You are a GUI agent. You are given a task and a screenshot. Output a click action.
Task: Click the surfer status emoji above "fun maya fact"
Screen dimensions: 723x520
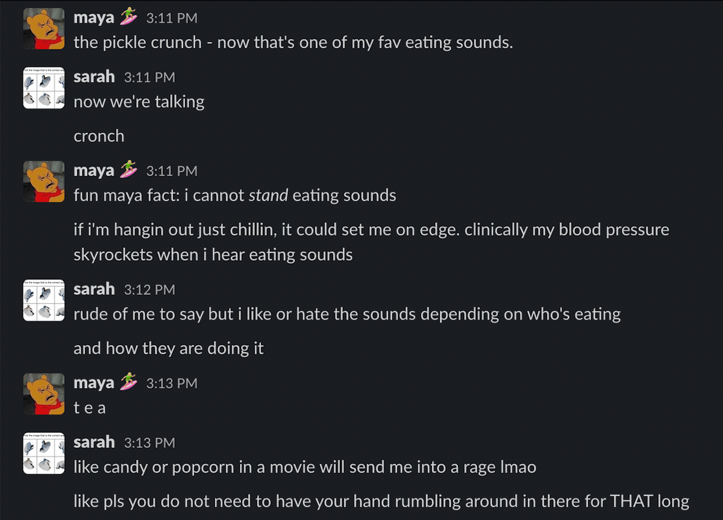click(x=128, y=171)
